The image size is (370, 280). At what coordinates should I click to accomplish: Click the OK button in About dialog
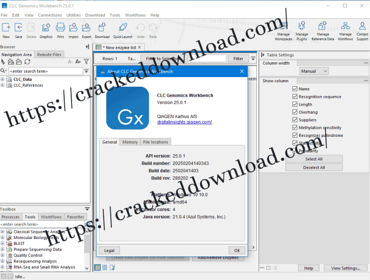pyautogui.click(x=237, y=251)
